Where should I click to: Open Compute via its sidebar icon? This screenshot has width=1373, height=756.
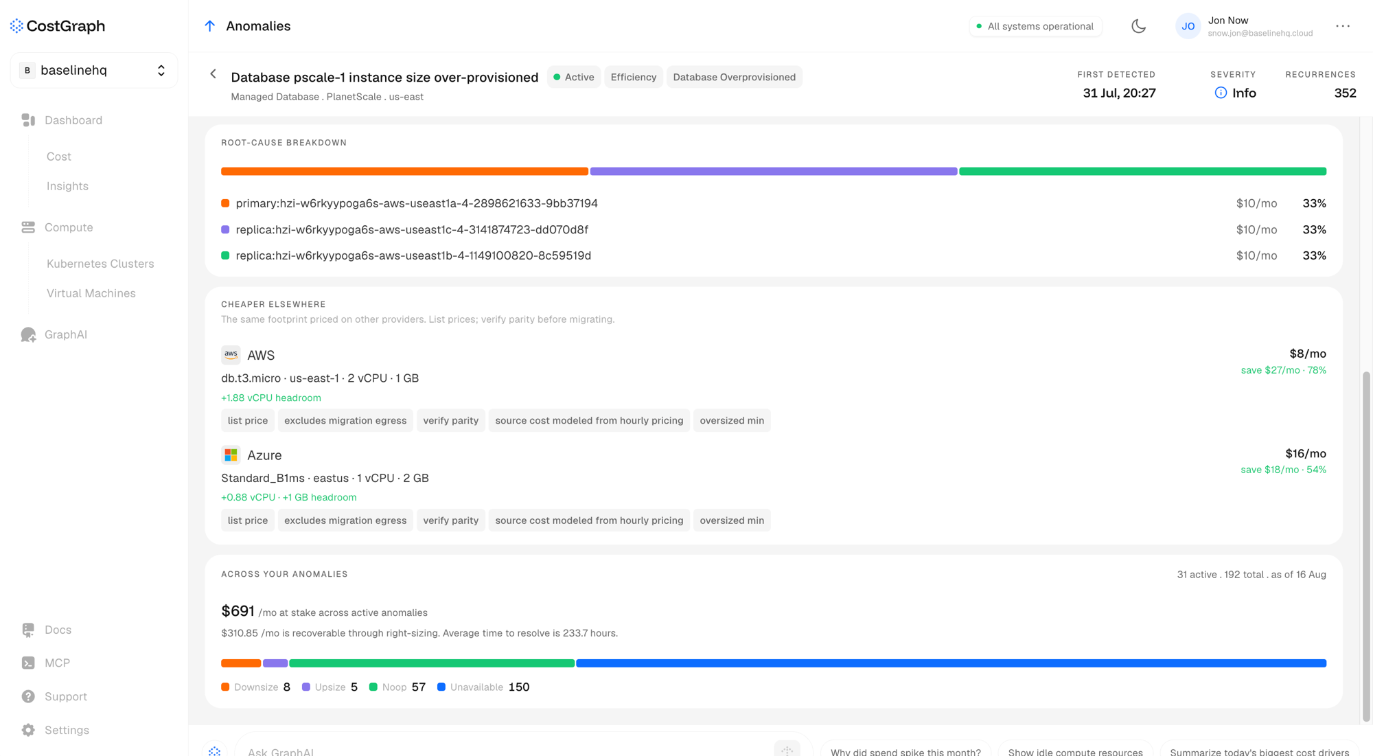(x=28, y=227)
